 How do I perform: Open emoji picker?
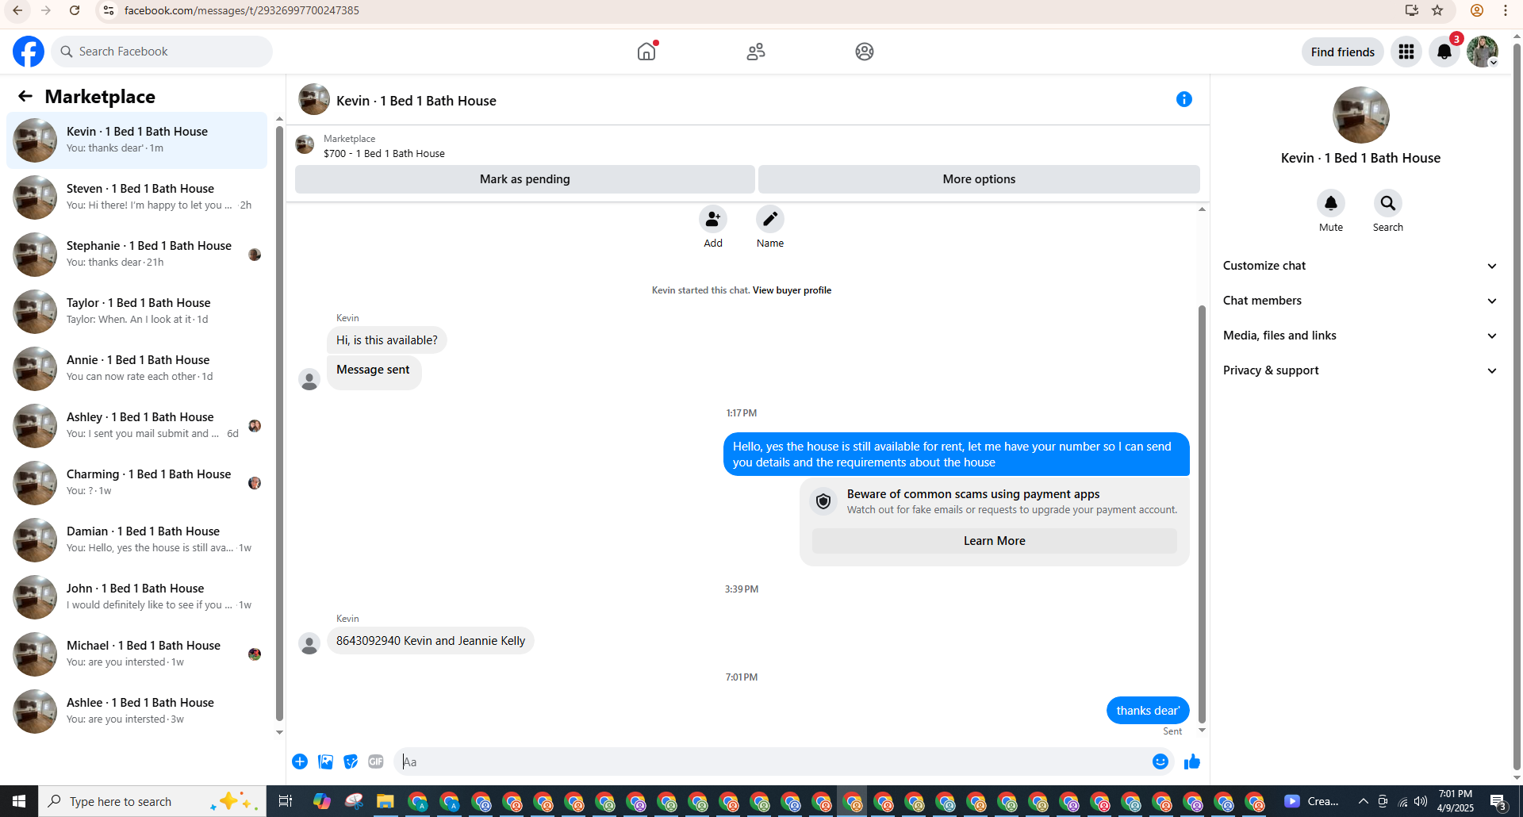(x=1160, y=761)
